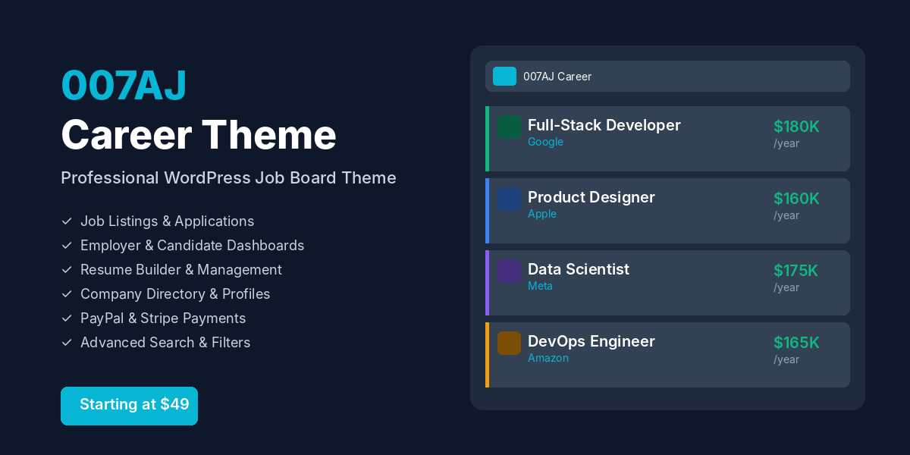Viewport: 910px width, 455px height.
Task: Click the checkmark beside Advanced Search & Filters
Action: [67, 343]
